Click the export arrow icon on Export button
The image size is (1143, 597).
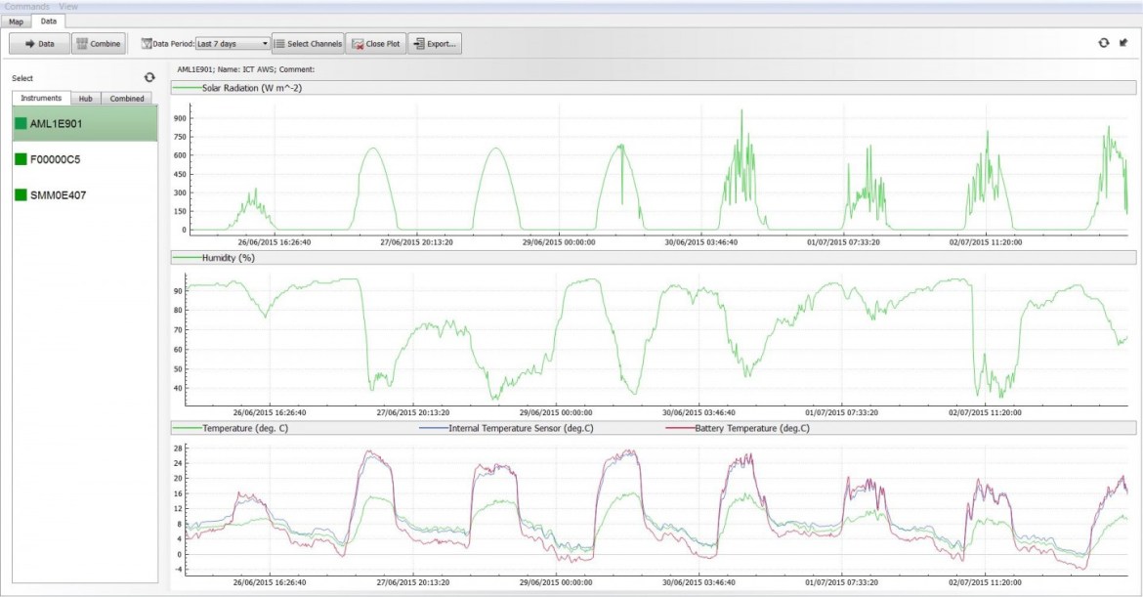point(420,43)
